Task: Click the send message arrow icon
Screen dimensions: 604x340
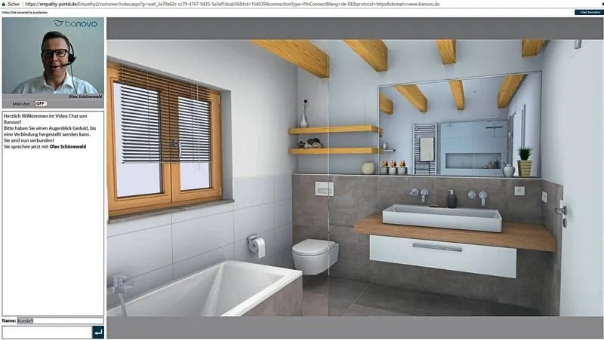Action: coord(97,332)
